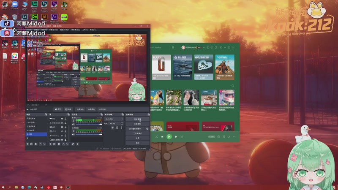Increase transition duration with stepper arrow
Viewport: 338px width, 190px height.
pyautogui.click(x=122, y=122)
